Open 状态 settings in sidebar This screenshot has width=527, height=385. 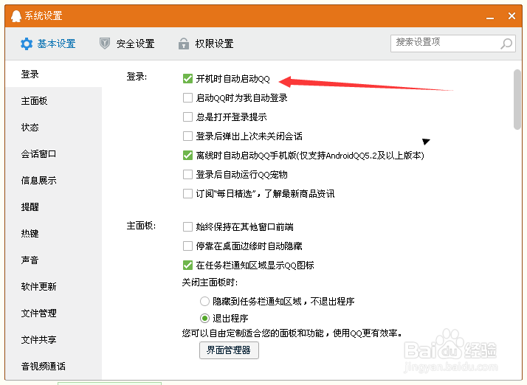(53, 128)
